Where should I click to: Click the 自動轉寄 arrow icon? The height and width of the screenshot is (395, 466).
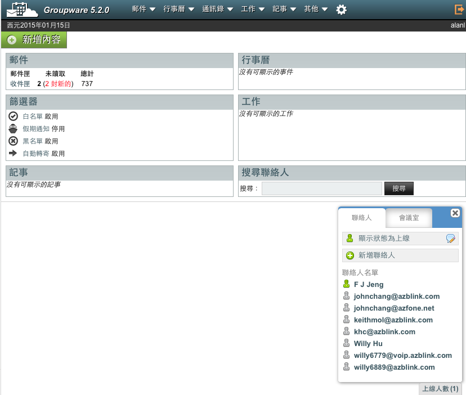(12, 153)
